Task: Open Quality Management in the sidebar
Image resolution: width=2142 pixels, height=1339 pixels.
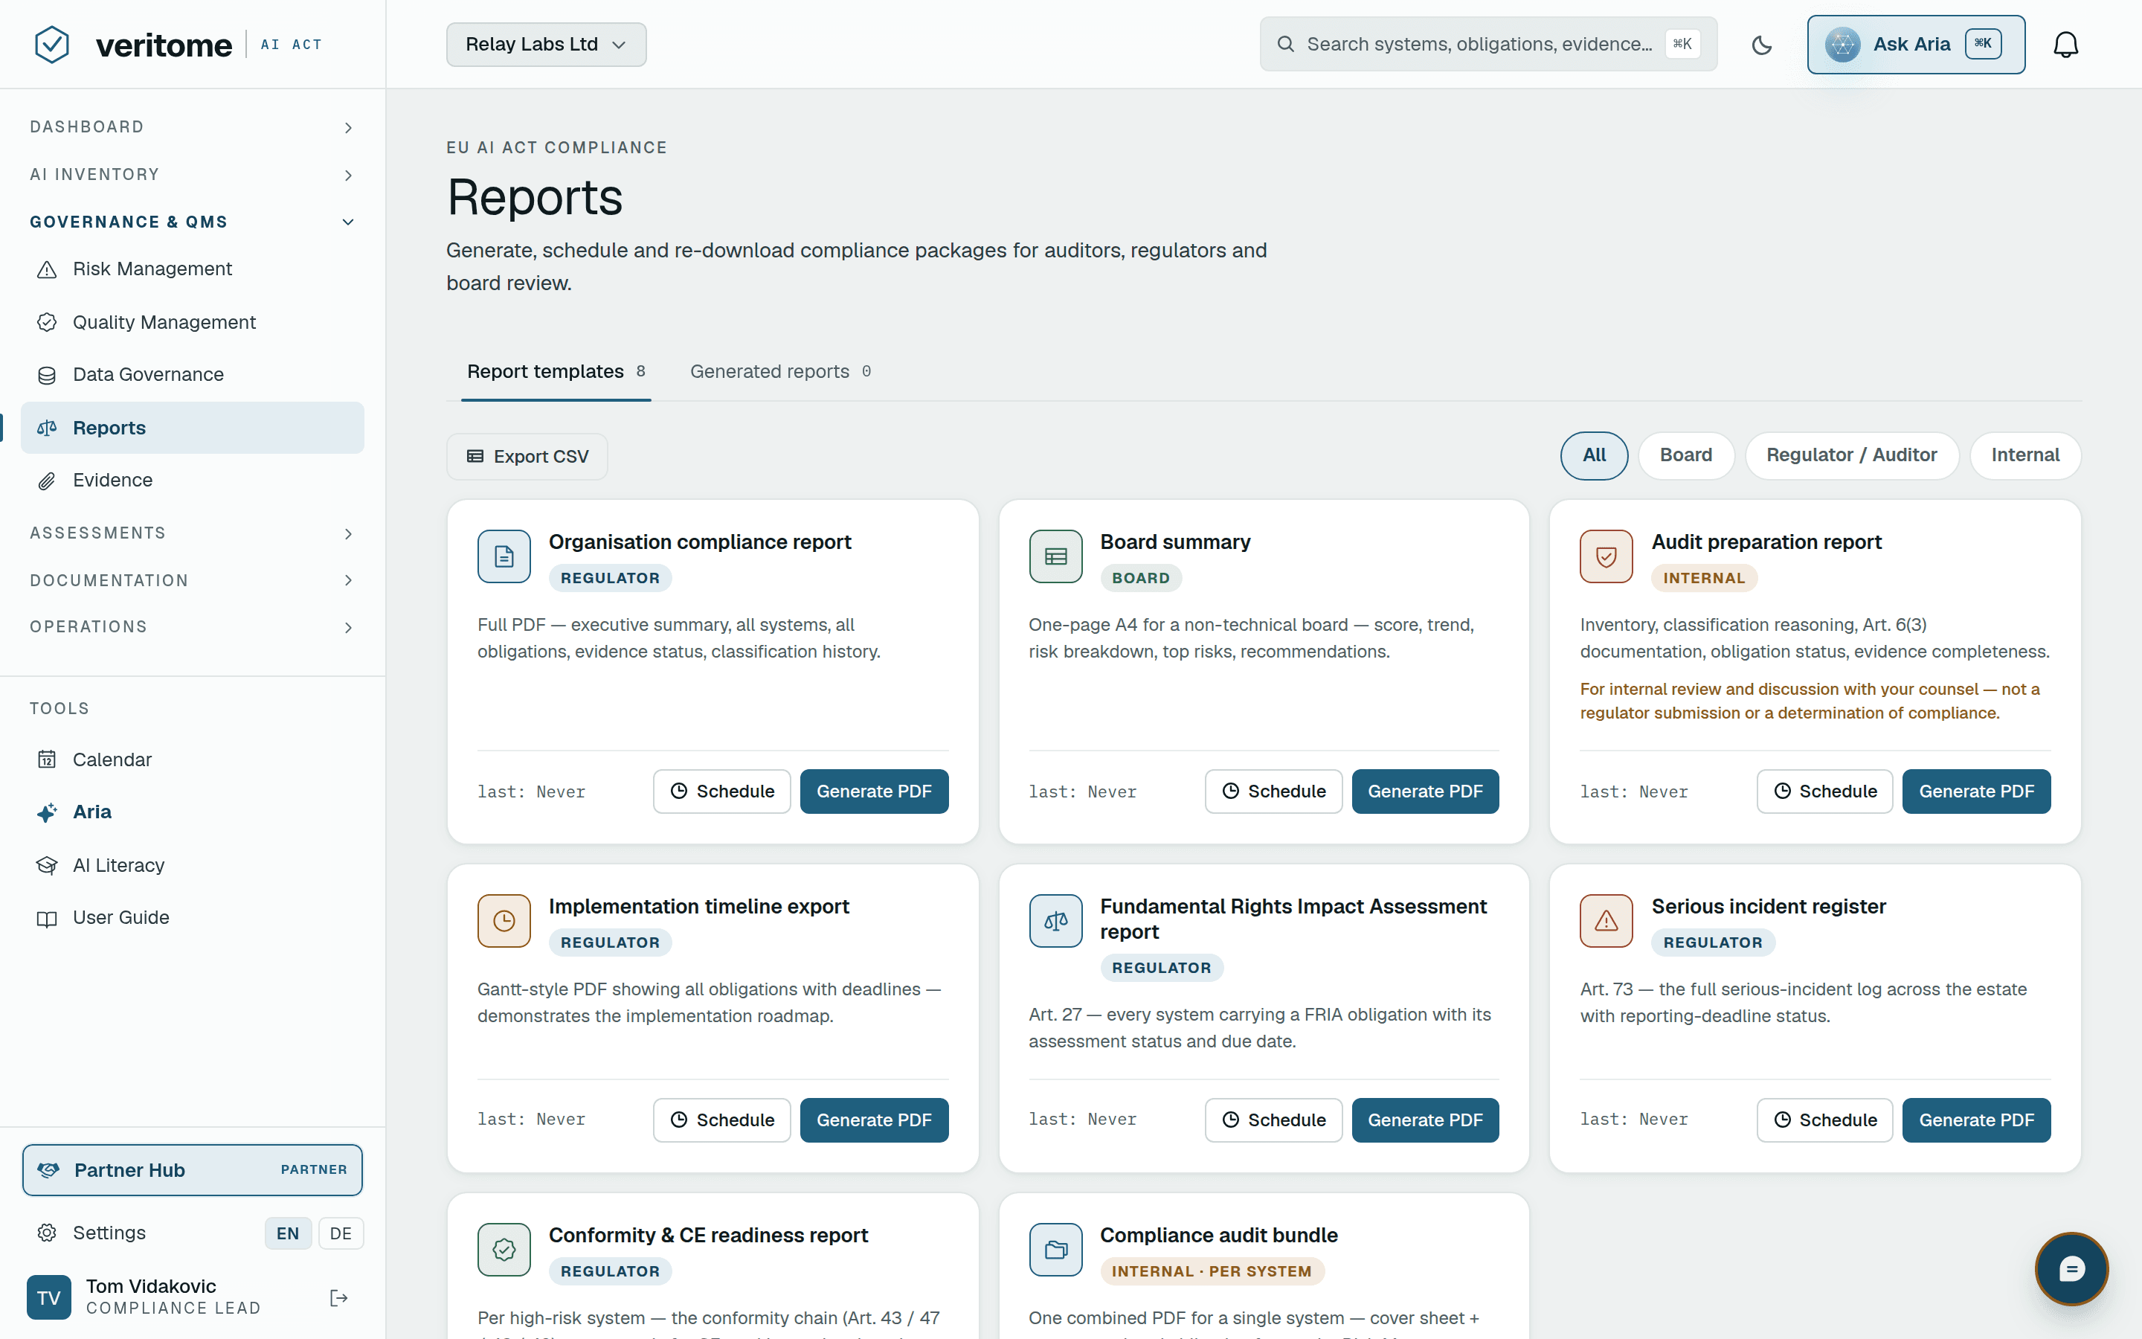Action: [192, 322]
